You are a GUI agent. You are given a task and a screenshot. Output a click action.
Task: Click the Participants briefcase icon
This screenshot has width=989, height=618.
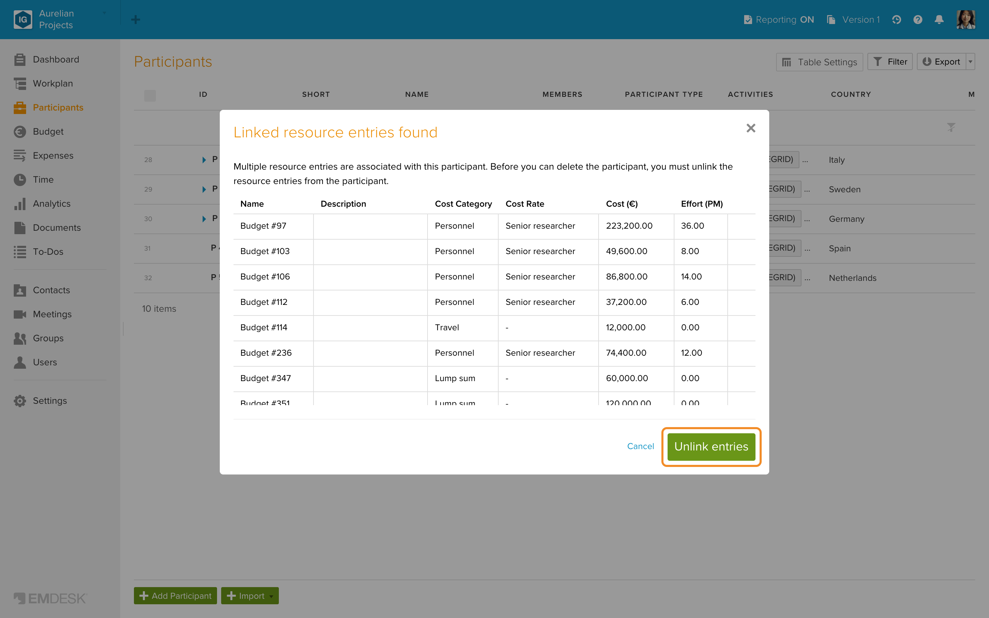point(20,107)
